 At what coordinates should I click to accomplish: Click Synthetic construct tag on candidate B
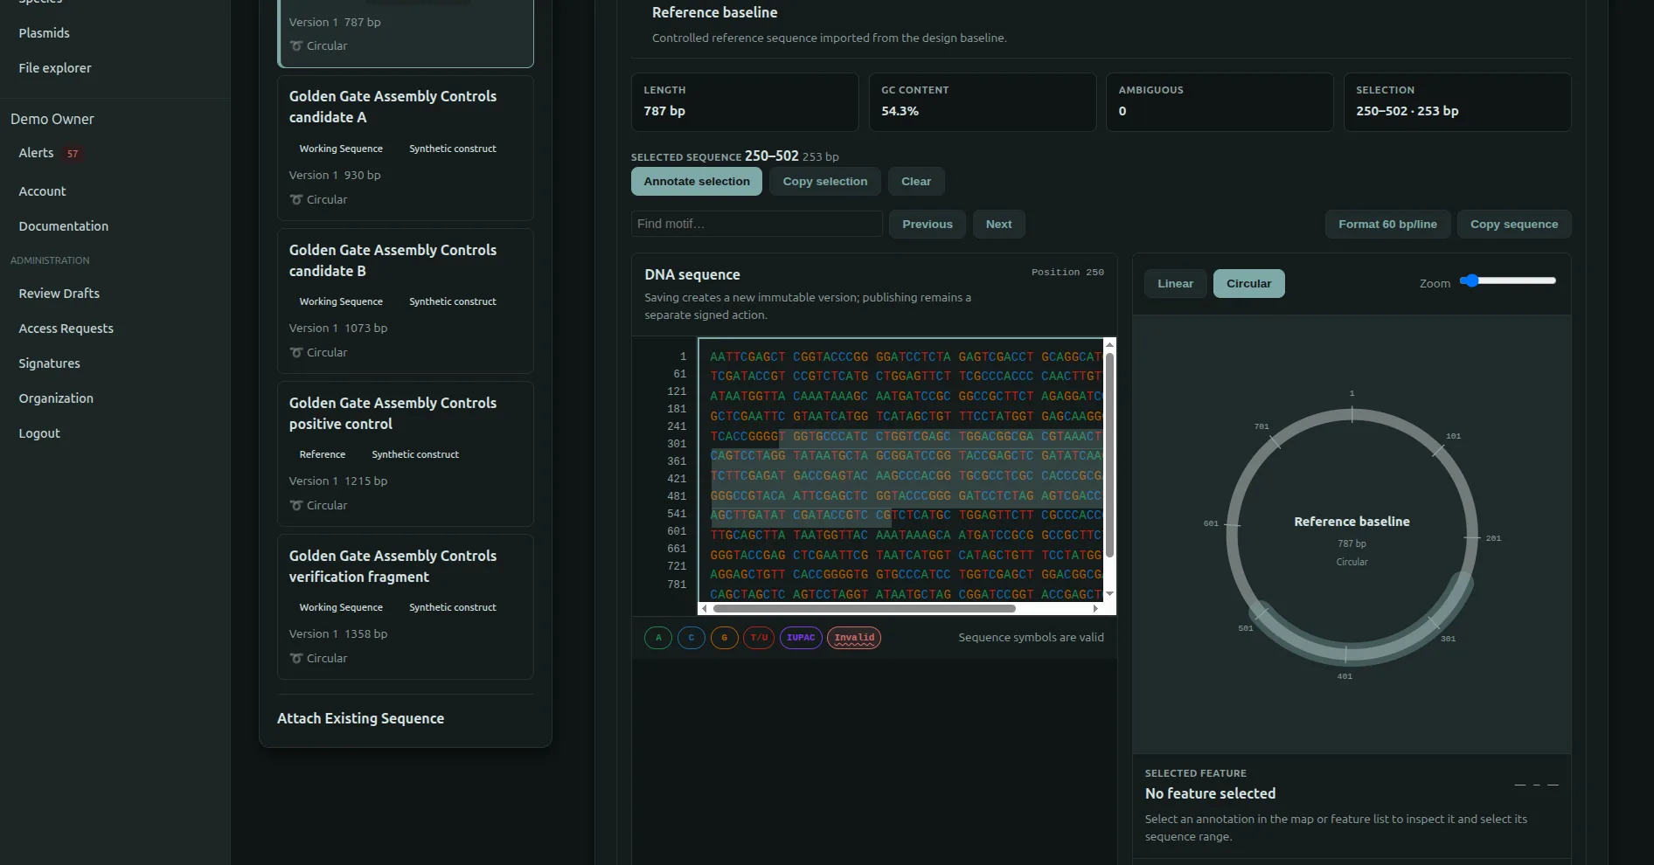click(453, 301)
